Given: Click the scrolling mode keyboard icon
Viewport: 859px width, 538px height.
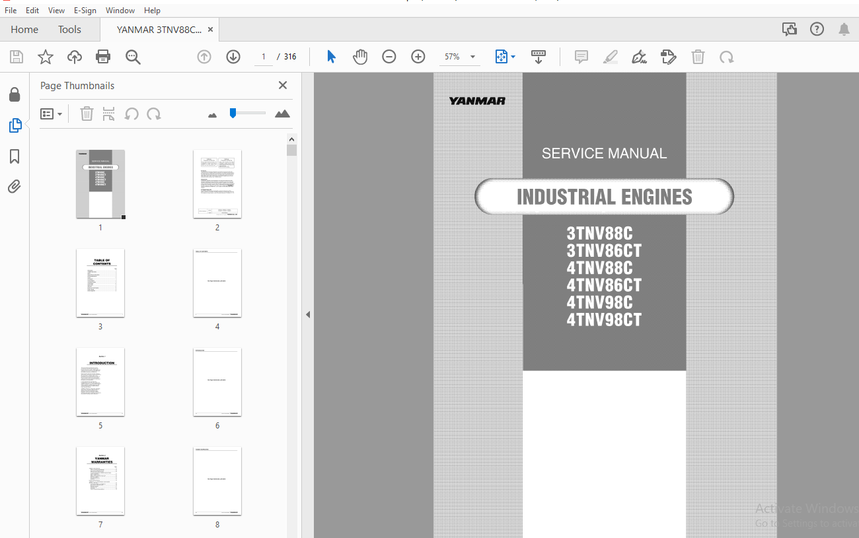Looking at the screenshot, I should [539, 57].
